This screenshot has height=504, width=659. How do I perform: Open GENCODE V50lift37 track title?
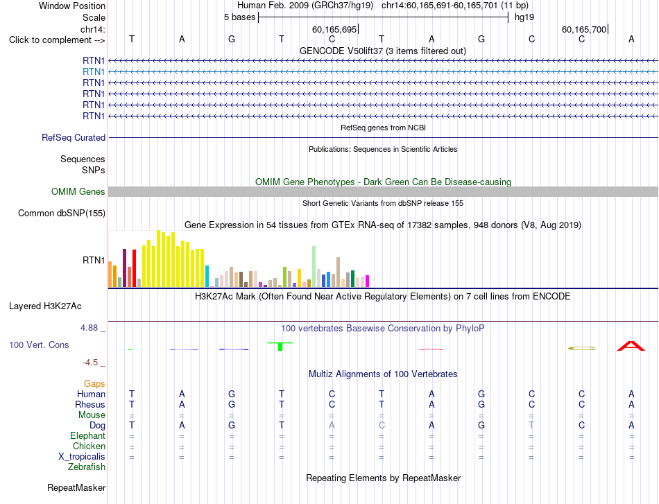coord(382,51)
